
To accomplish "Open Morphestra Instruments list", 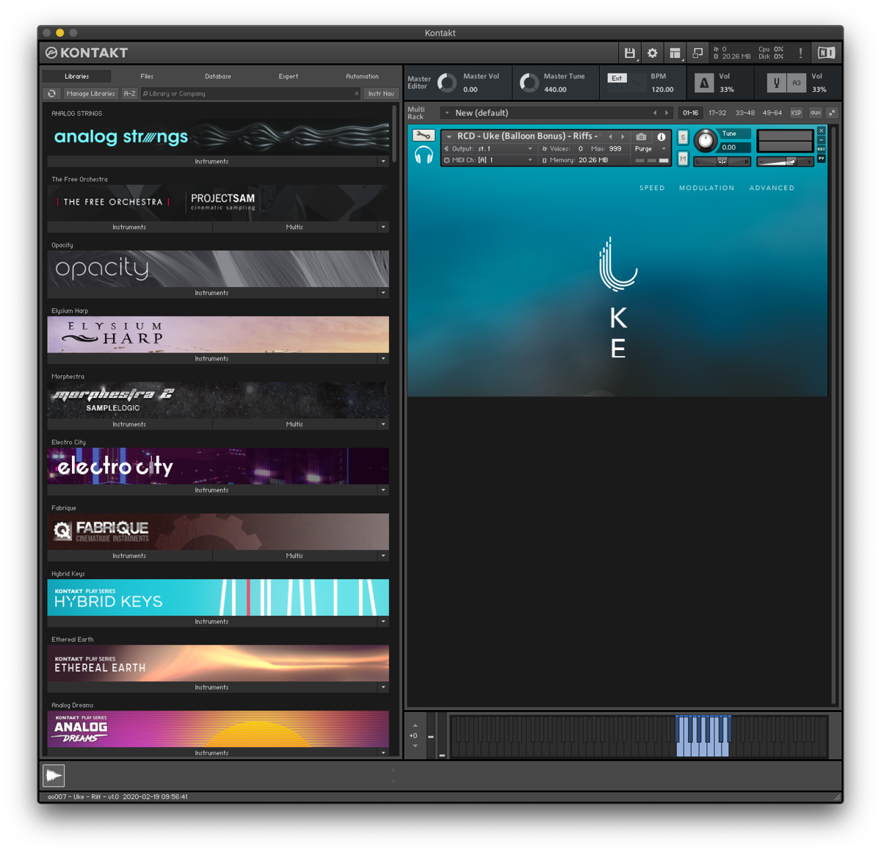I will tap(129, 424).
